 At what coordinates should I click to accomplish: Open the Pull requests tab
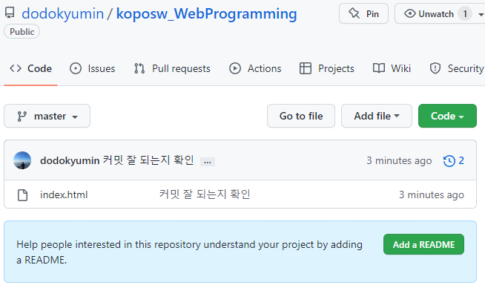[x=172, y=68]
